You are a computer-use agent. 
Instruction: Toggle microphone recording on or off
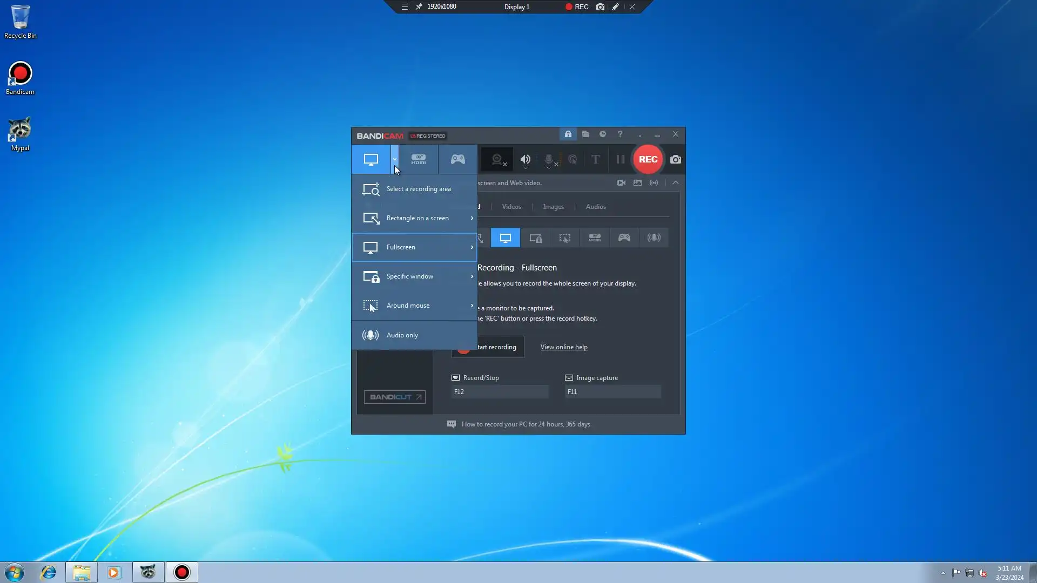(549, 159)
